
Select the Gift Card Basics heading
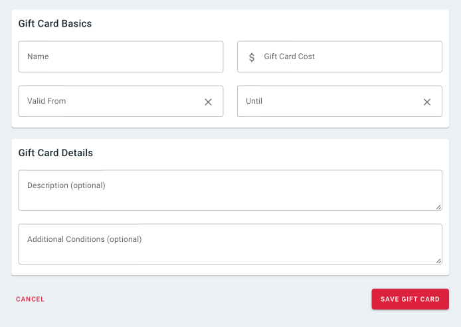tap(55, 23)
